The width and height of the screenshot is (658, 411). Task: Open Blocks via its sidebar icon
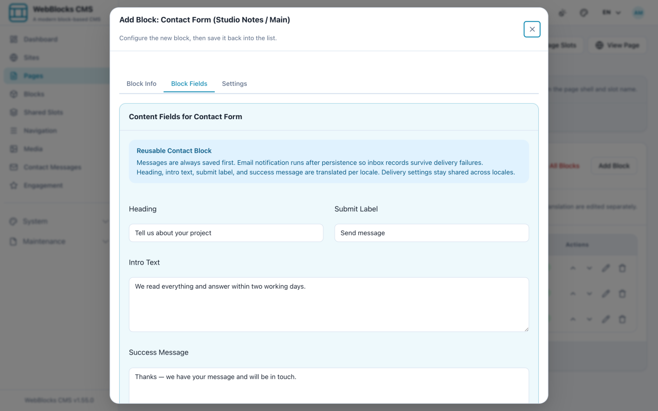14,94
